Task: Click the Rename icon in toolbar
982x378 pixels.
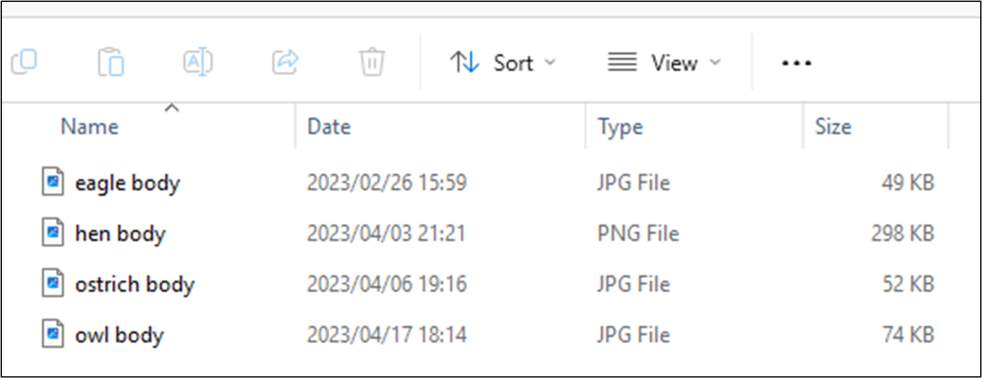Action: pos(198,62)
